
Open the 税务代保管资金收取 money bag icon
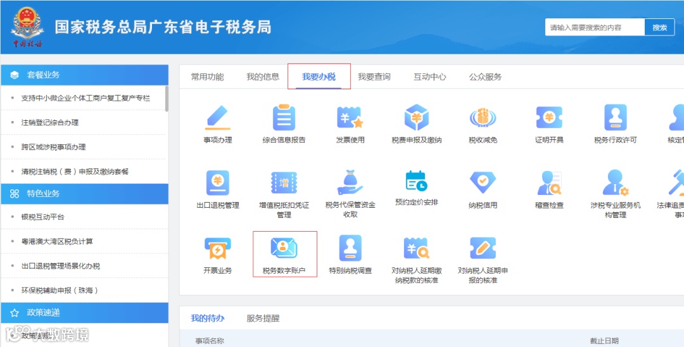[350, 182]
